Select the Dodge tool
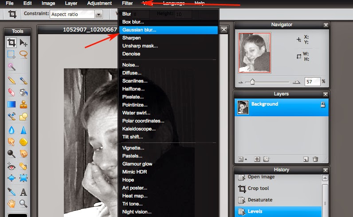This screenshot has width=353, height=217. (12, 154)
